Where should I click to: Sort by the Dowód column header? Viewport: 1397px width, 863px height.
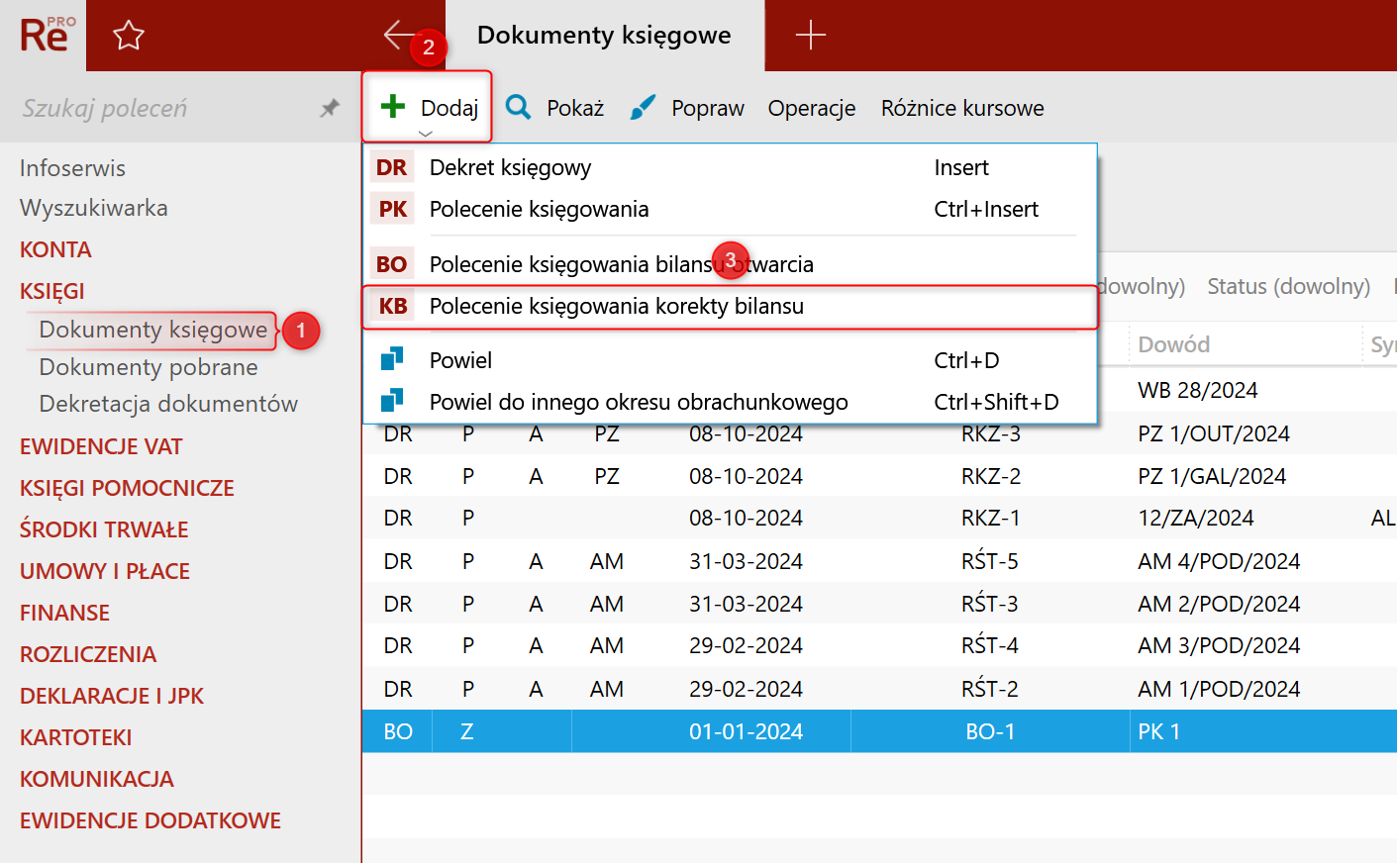(1174, 344)
